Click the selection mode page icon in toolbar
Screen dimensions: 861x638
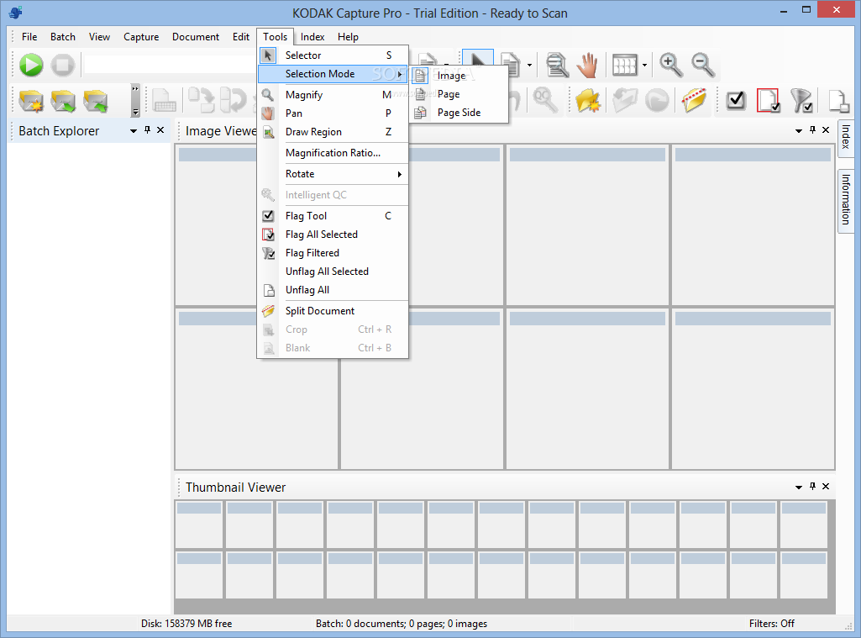pos(511,65)
